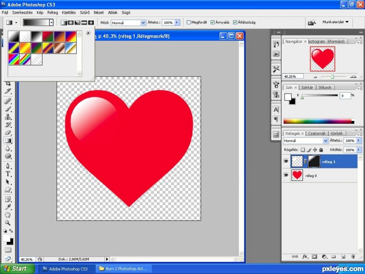This screenshot has width=365, height=274.
Task: Toggle lock position in Layers panel
Action: [315, 150]
